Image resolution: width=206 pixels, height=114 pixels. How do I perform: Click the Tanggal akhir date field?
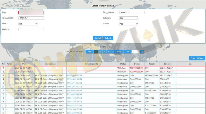pyautogui.click(x=31, y=18)
